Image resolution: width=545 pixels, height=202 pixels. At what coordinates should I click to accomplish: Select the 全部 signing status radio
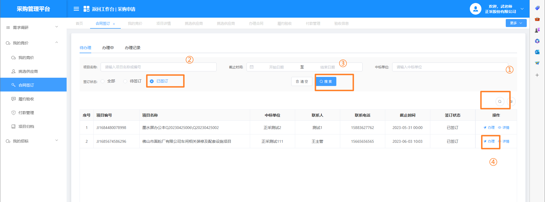pyautogui.click(x=103, y=81)
